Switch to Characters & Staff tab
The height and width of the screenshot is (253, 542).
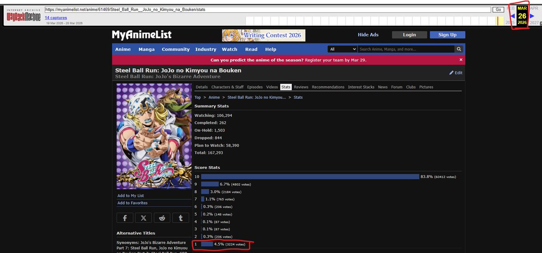227,87
